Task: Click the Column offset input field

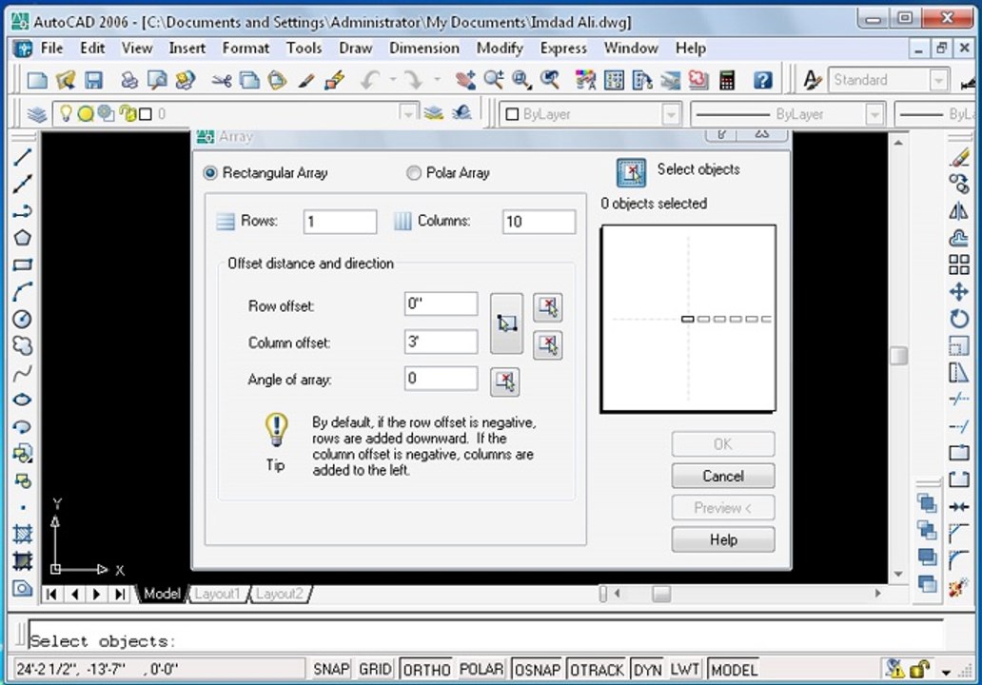Action: (441, 342)
